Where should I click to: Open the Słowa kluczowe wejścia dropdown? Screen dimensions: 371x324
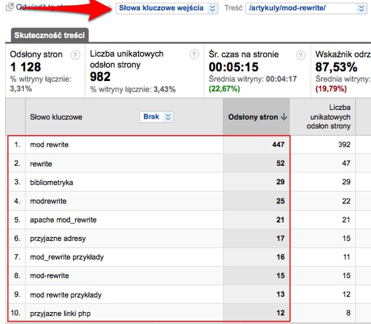pyautogui.click(x=167, y=8)
